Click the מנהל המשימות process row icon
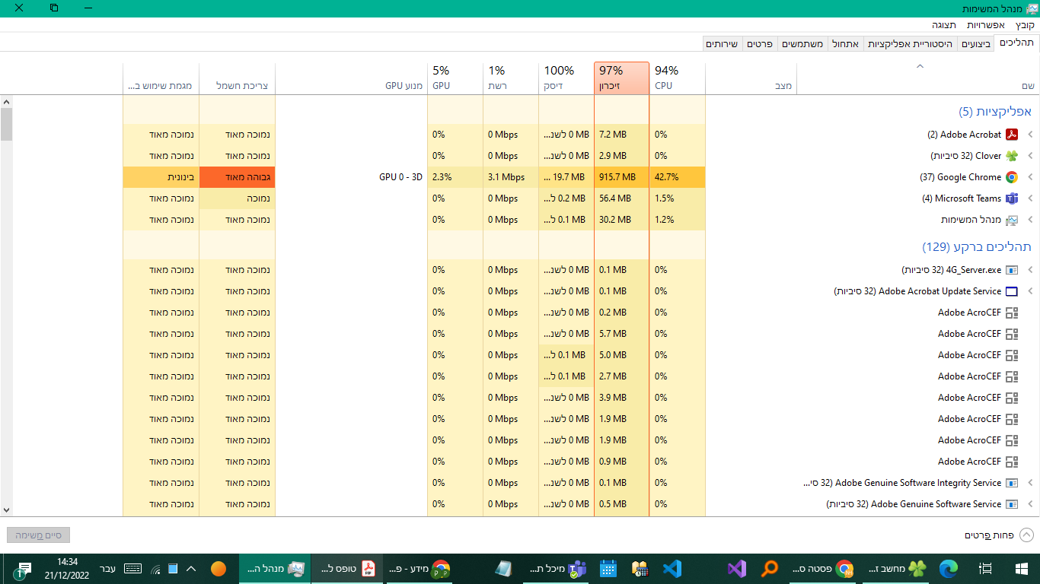 pos(1012,220)
